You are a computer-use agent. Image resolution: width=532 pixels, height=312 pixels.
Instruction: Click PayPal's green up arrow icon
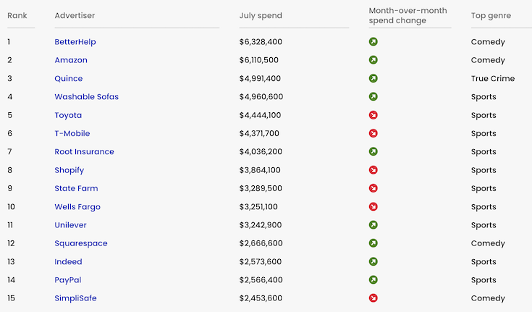pyautogui.click(x=373, y=280)
